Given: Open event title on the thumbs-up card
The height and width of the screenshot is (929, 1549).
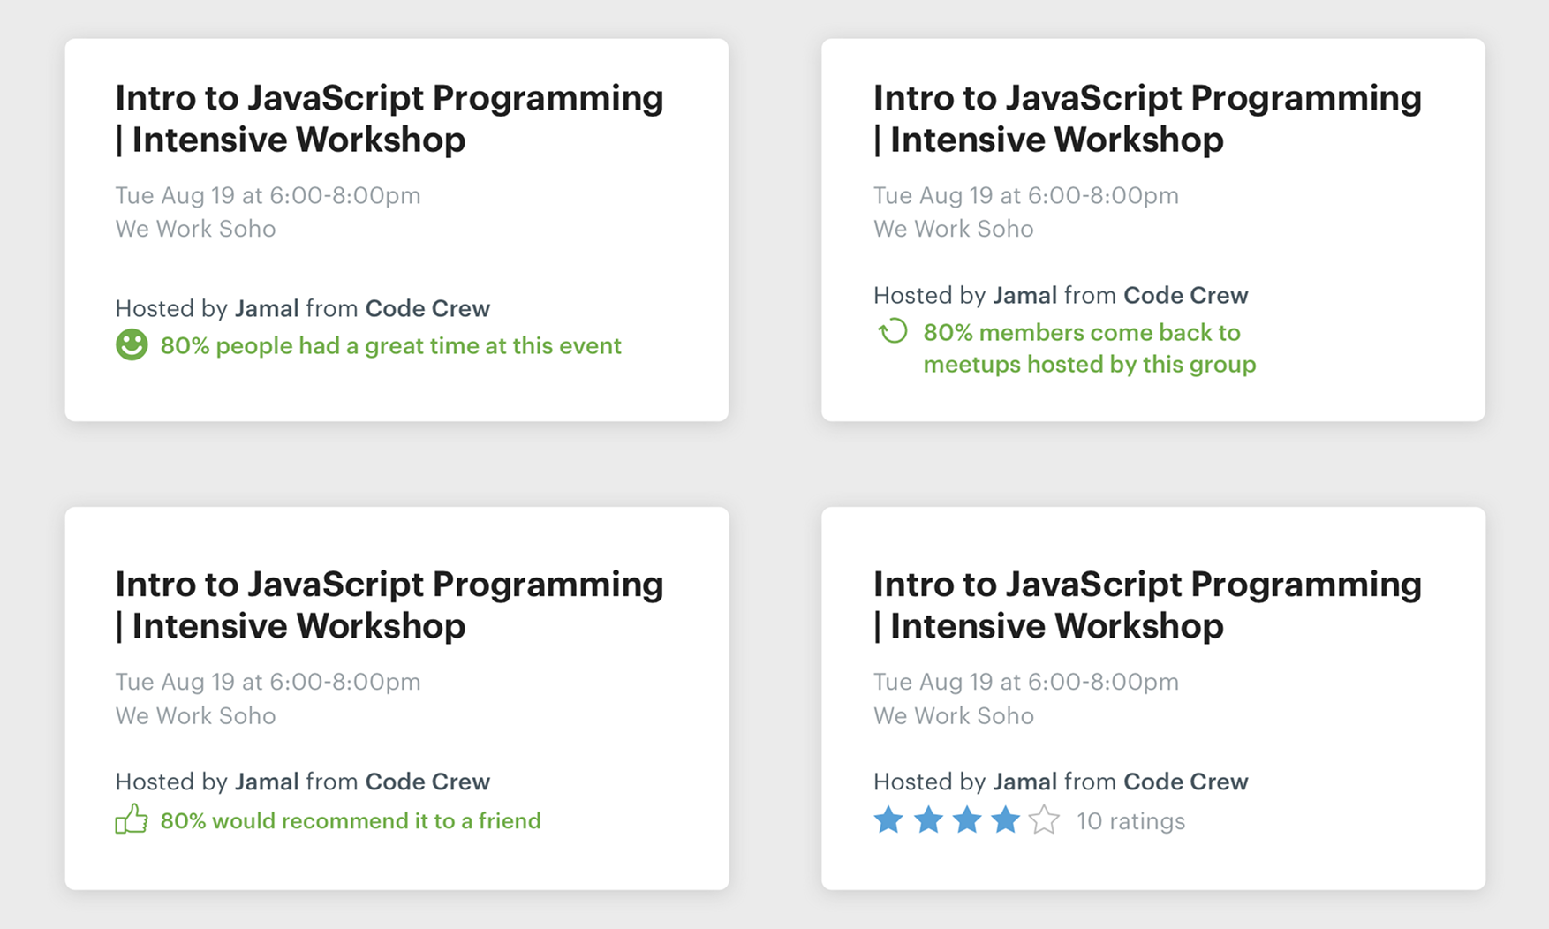Looking at the screenshot, I should click(389, 605).
